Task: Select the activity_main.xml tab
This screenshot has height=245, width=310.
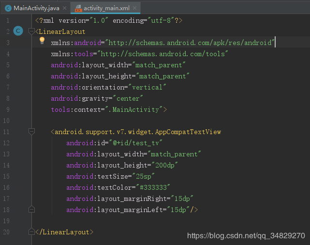Action: [x=106, y=8]
